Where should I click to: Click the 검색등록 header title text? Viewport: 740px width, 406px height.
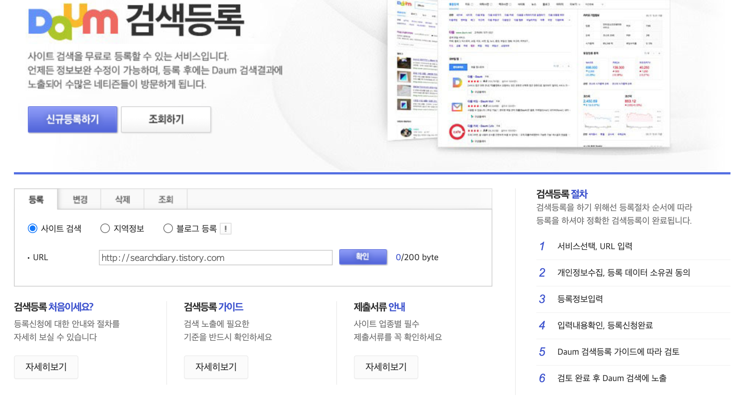click(x=185, y=20)
